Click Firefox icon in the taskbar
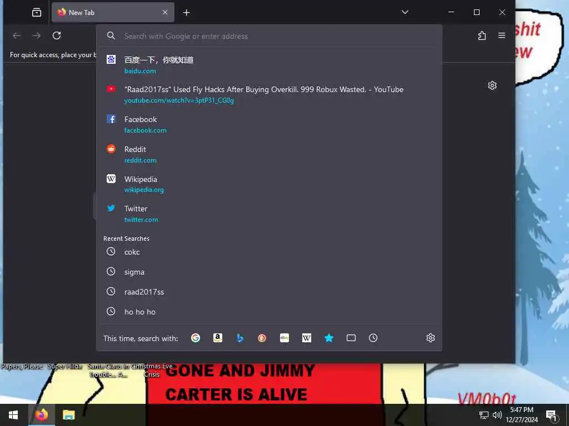Viewport: 569px width, 426px height. tap(41, 415)
